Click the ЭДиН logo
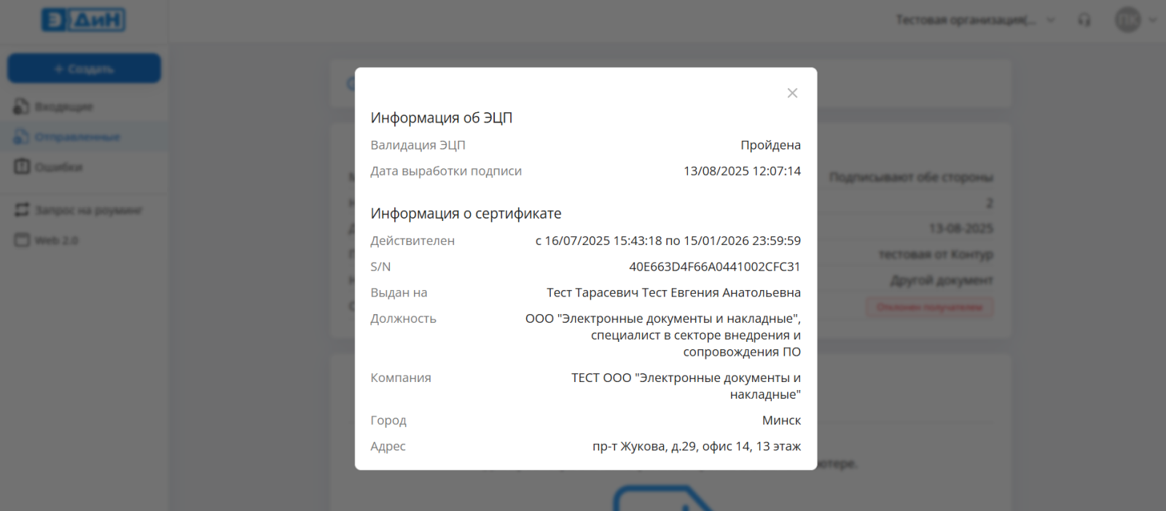Image resolution: width=1166 pixels, height=511 pixels. [x=83, y=20]
